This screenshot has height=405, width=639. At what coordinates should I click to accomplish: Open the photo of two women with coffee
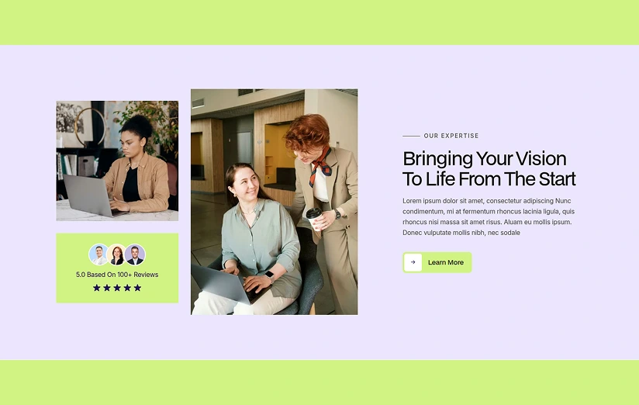[x=275, y=202]
